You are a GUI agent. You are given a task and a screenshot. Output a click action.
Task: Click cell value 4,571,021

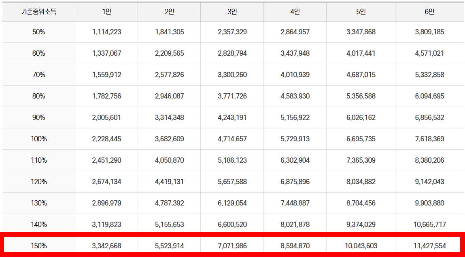(429, 53)
